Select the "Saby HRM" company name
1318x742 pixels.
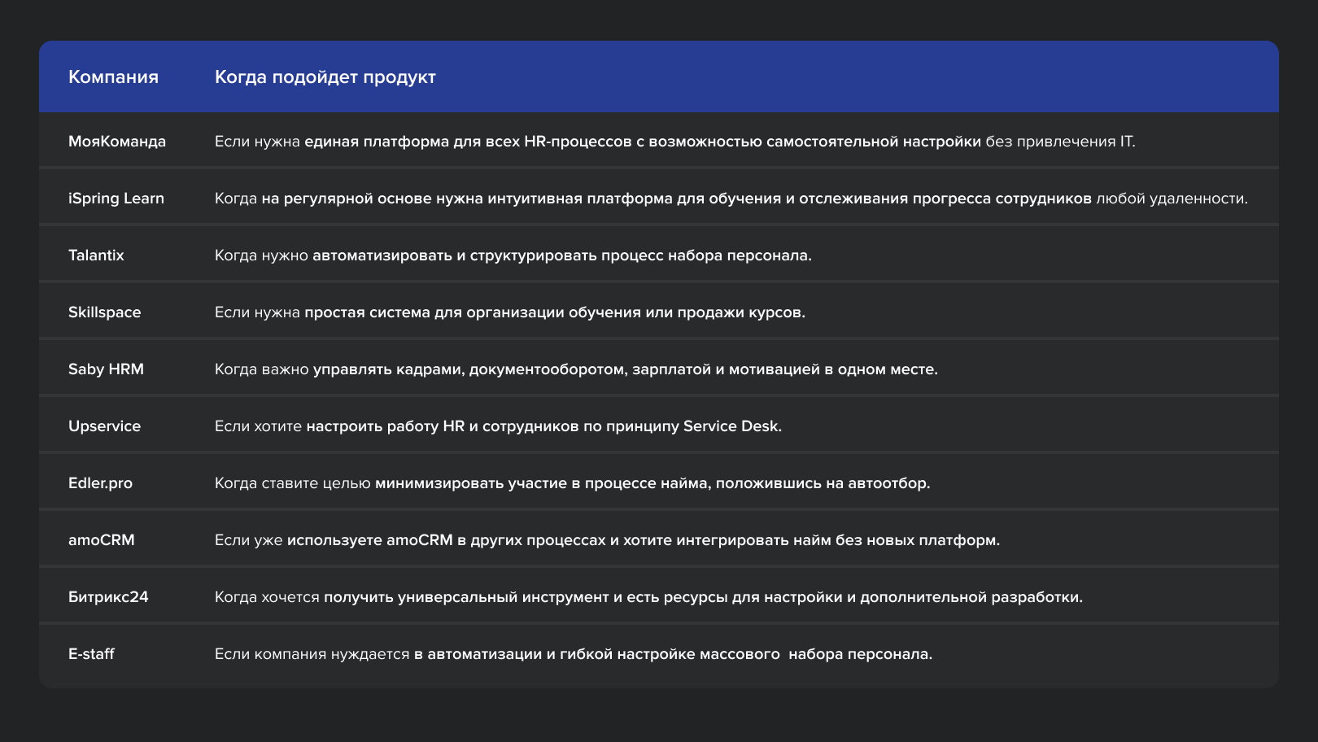coord(106,369)
